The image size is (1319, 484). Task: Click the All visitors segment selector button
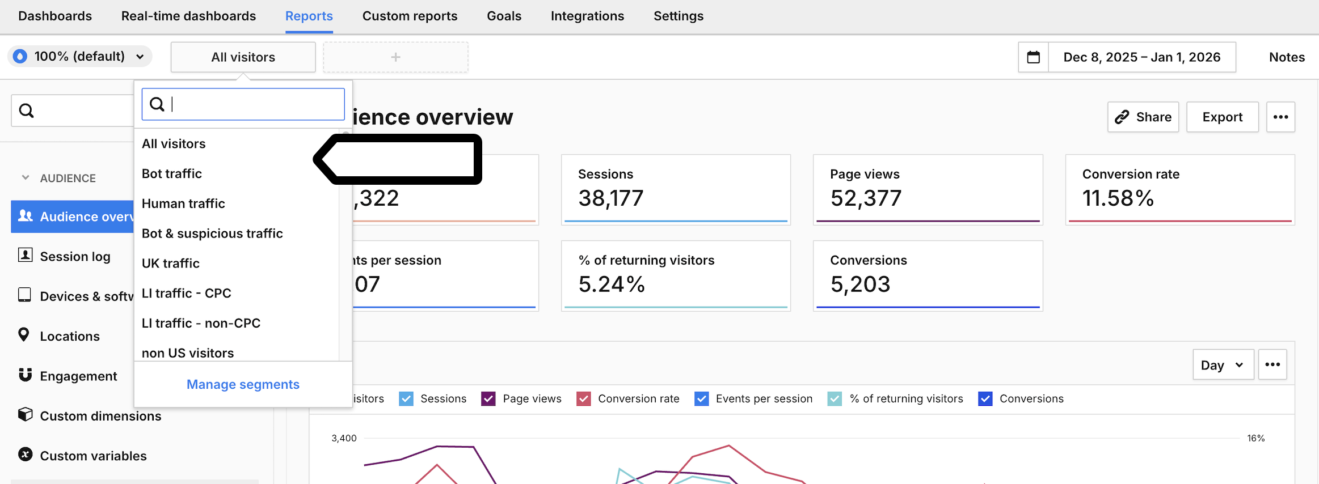point(243,57)
